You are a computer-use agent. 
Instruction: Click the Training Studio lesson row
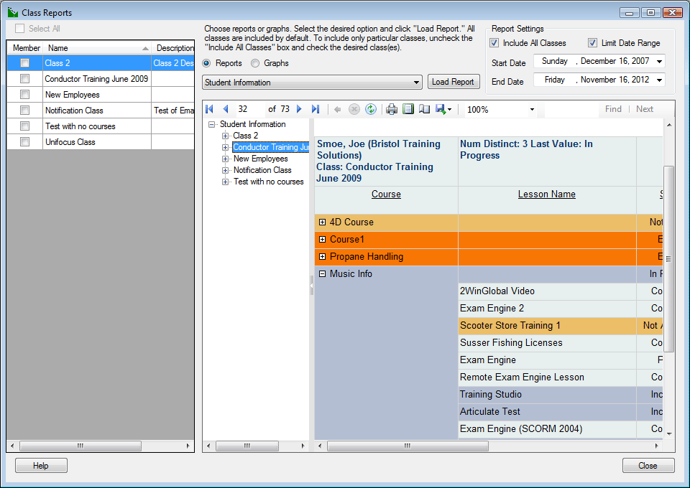(547, 395)
